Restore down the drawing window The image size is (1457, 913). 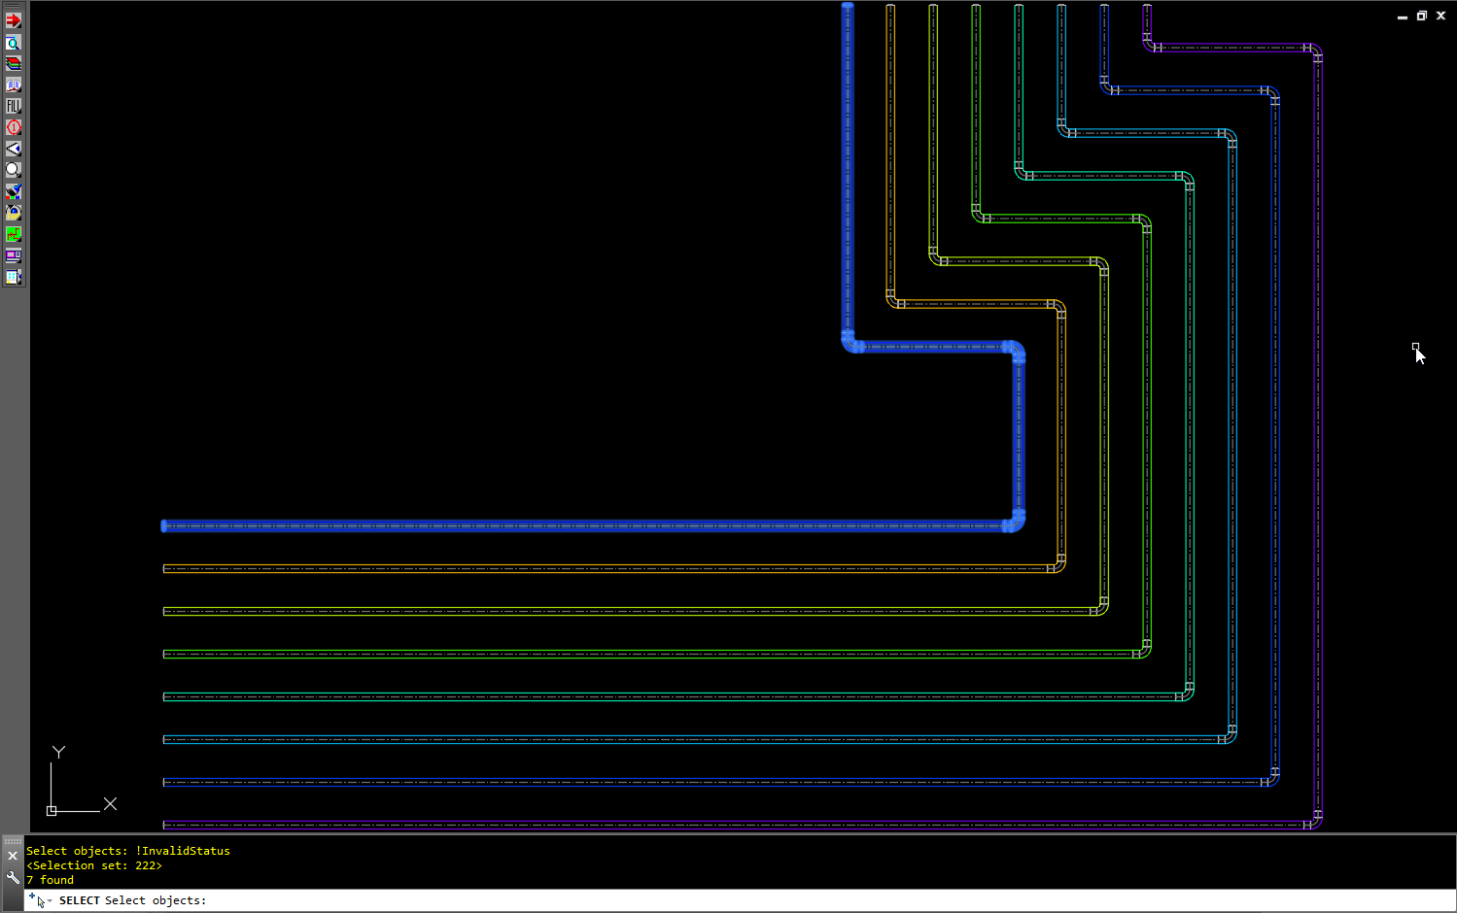pos(1421,16)
